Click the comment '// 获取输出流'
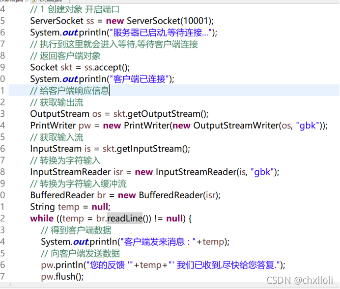This screenshot has width=340, height=289. pyautogui.click(x=57, y=103)
